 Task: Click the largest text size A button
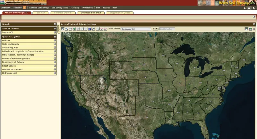pos(254,8)
